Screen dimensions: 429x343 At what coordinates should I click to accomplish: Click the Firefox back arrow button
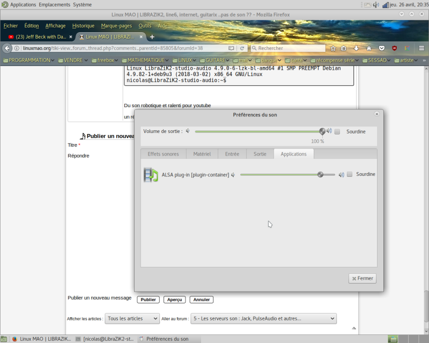coord(7,48)
